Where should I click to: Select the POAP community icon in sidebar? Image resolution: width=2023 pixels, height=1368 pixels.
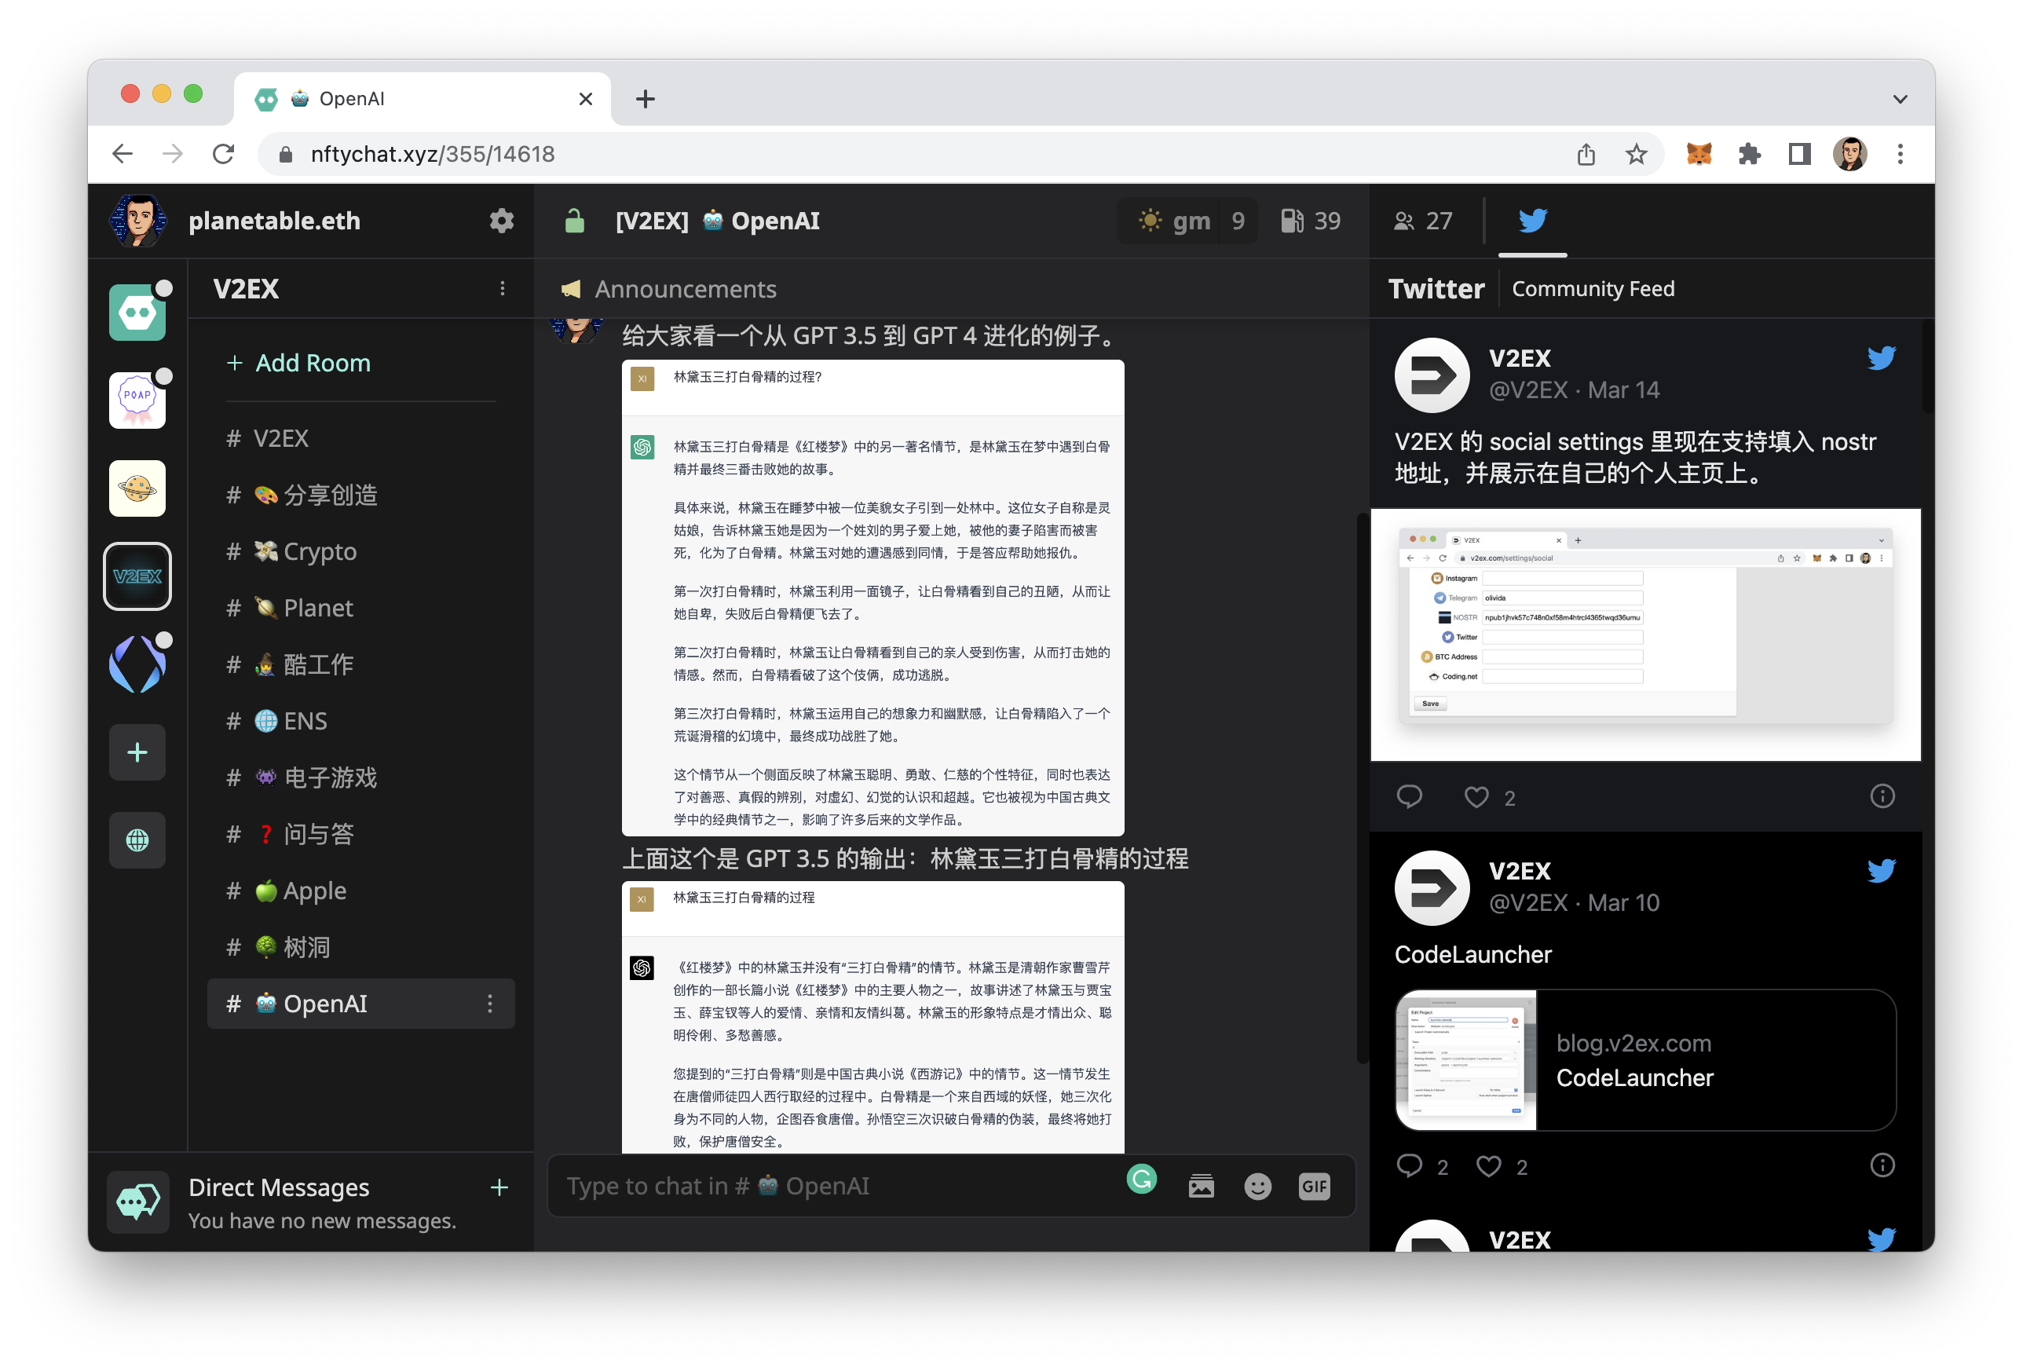coord(137,401)
